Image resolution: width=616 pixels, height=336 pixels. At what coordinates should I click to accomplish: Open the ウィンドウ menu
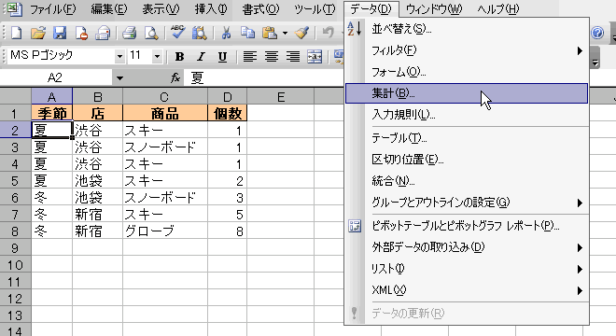[x=434, y=8]
